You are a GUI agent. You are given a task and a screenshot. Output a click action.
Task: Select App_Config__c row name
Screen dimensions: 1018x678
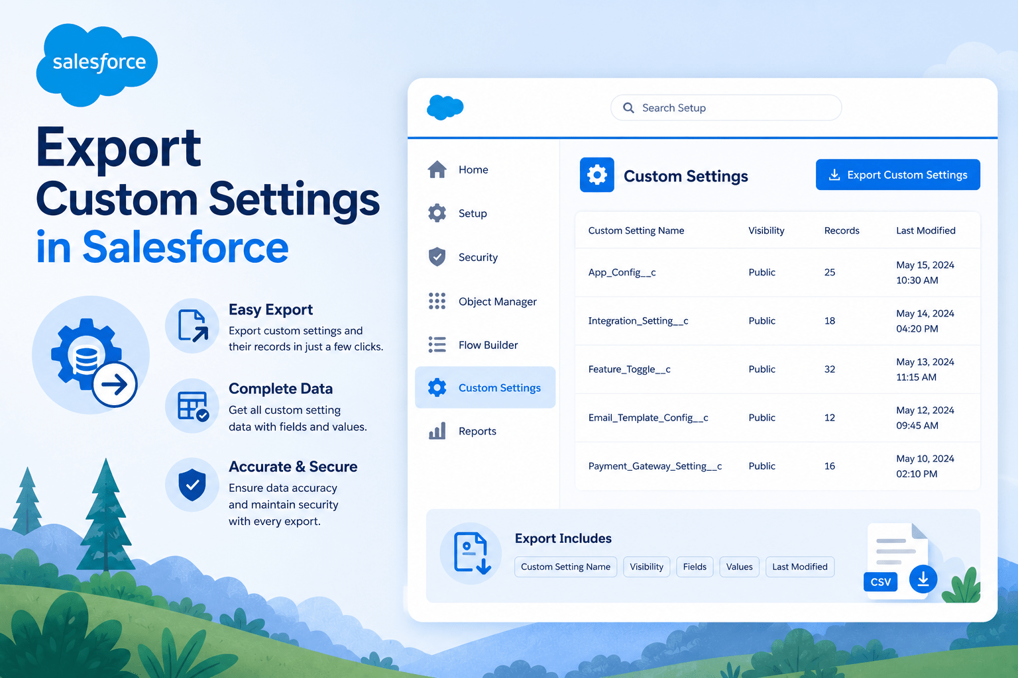[x=622, y=272]
